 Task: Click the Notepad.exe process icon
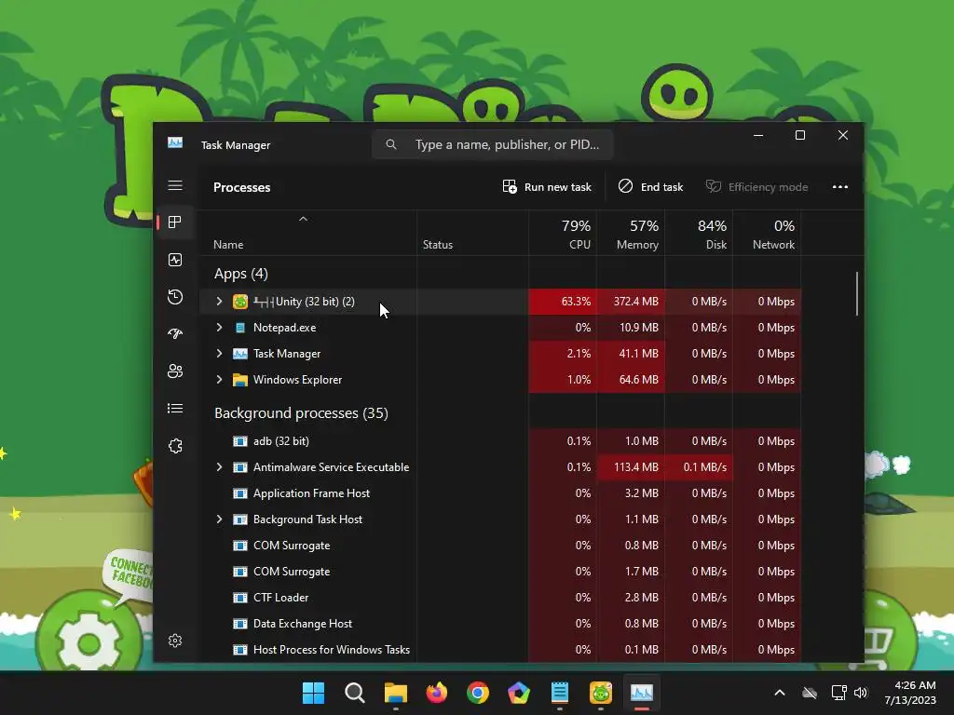pos(240,328)
